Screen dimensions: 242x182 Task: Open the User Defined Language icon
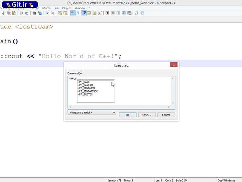89,13
